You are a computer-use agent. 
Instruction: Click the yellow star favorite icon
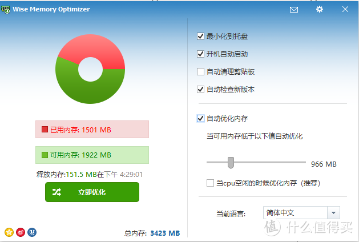click(x=9, y=232)
